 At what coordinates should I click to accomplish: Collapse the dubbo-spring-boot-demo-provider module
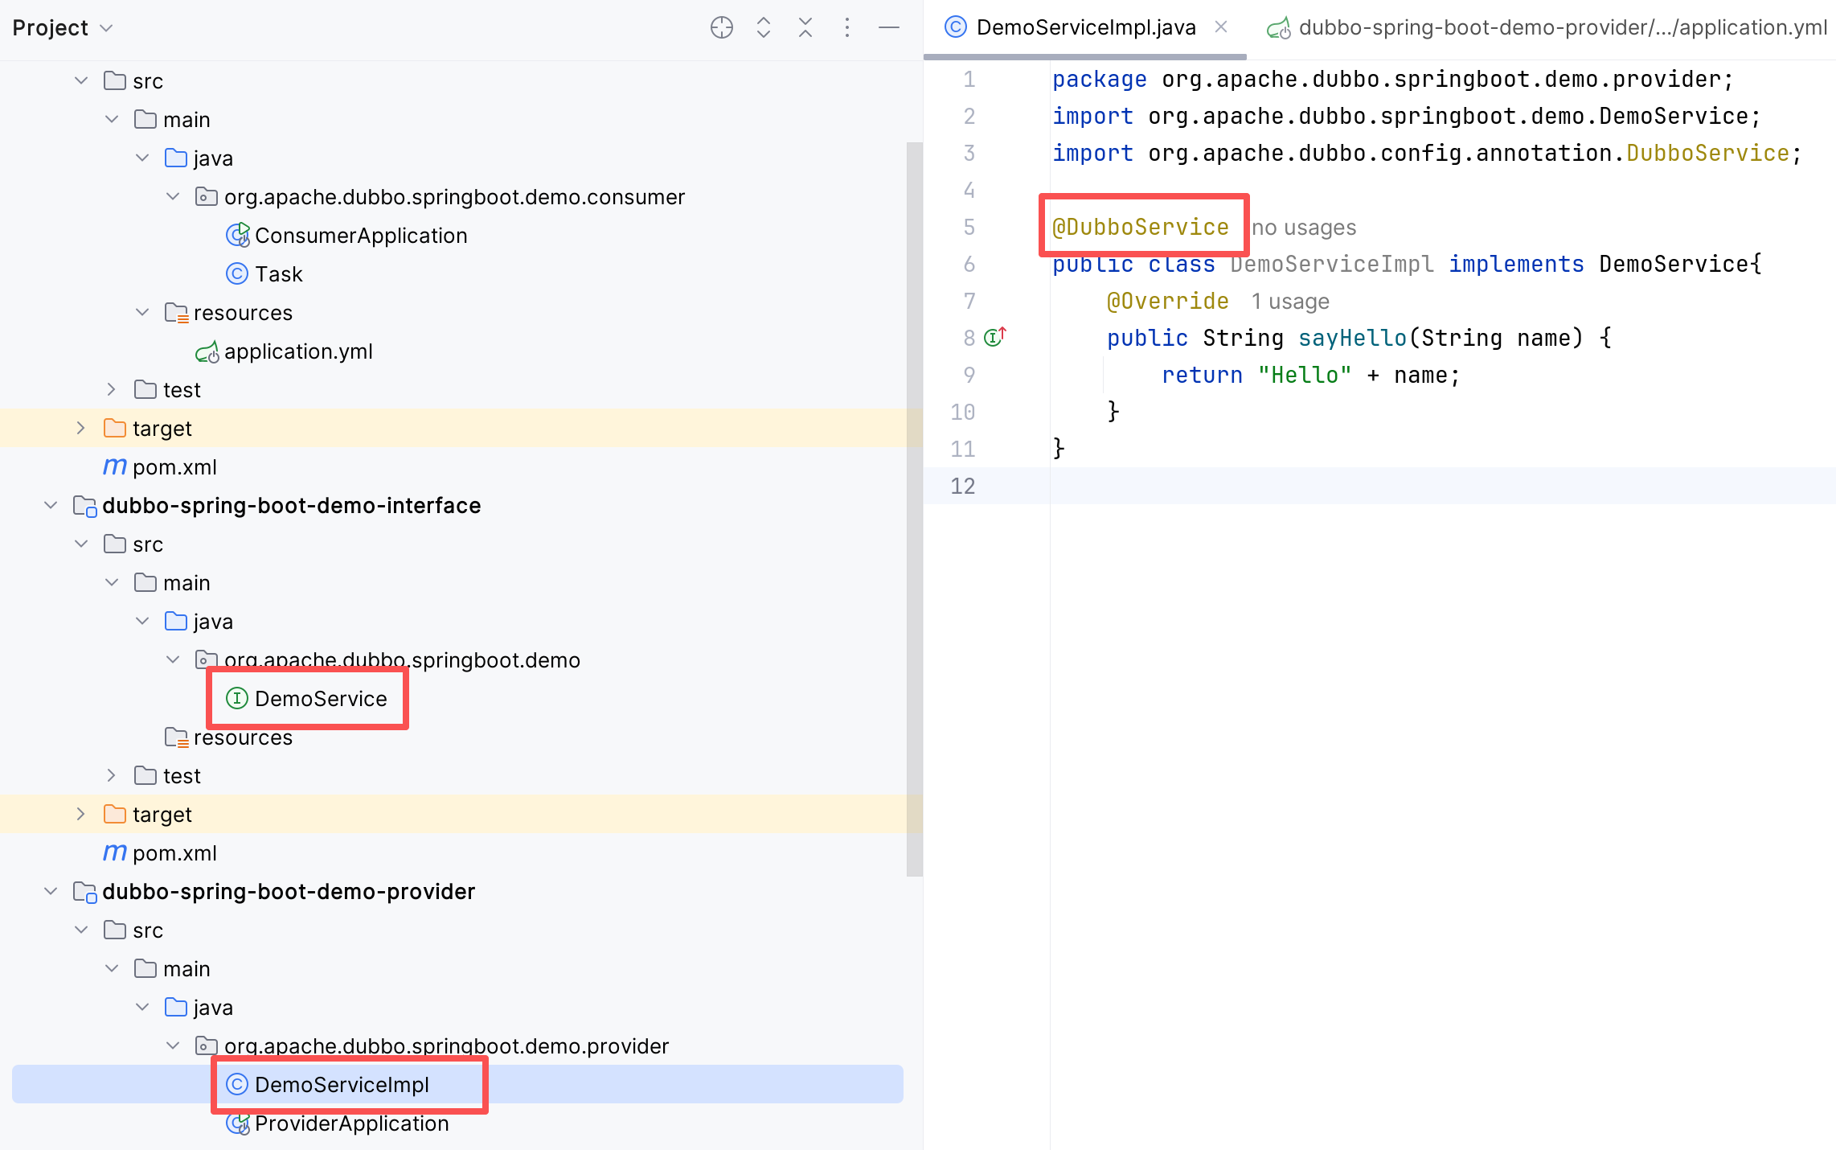tap(51, 891)
